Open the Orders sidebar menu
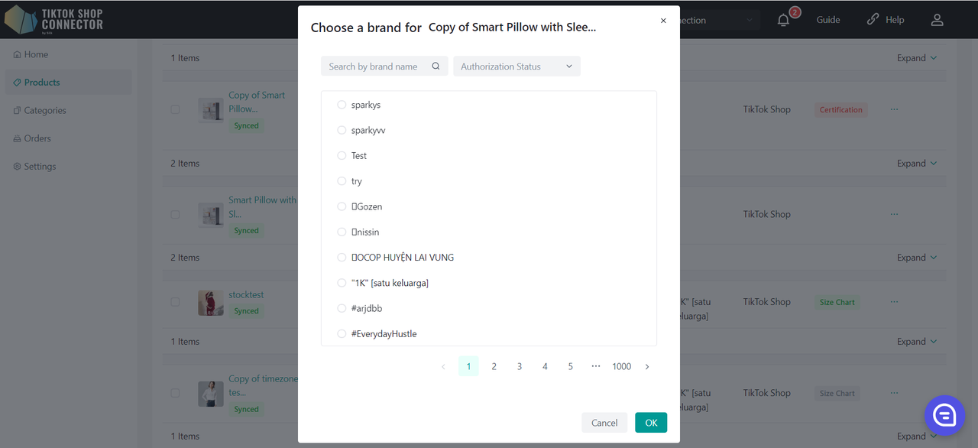The height and width of the screenshot is (448, 978). coord(37,138)
